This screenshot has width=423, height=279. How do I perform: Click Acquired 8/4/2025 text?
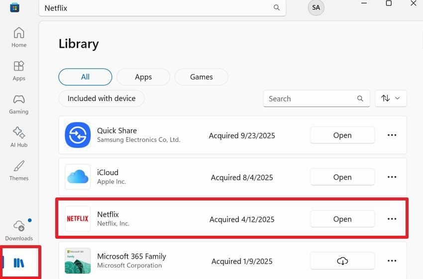click(x=242, y=178)
